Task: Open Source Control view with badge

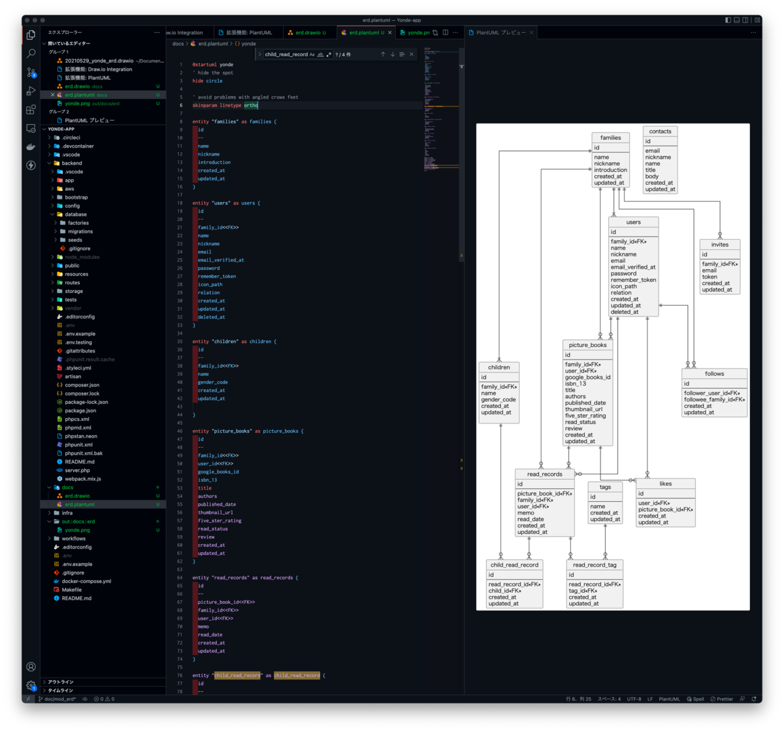Action: coord(31,73)
